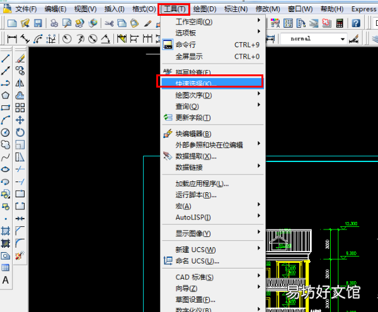Click the New drawing icon
The width and height of the screenshot is (378, 312).
(12, 23)
